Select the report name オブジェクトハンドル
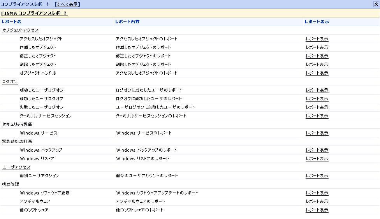Viewport: 380px width, 219px height. coord(37,73)
